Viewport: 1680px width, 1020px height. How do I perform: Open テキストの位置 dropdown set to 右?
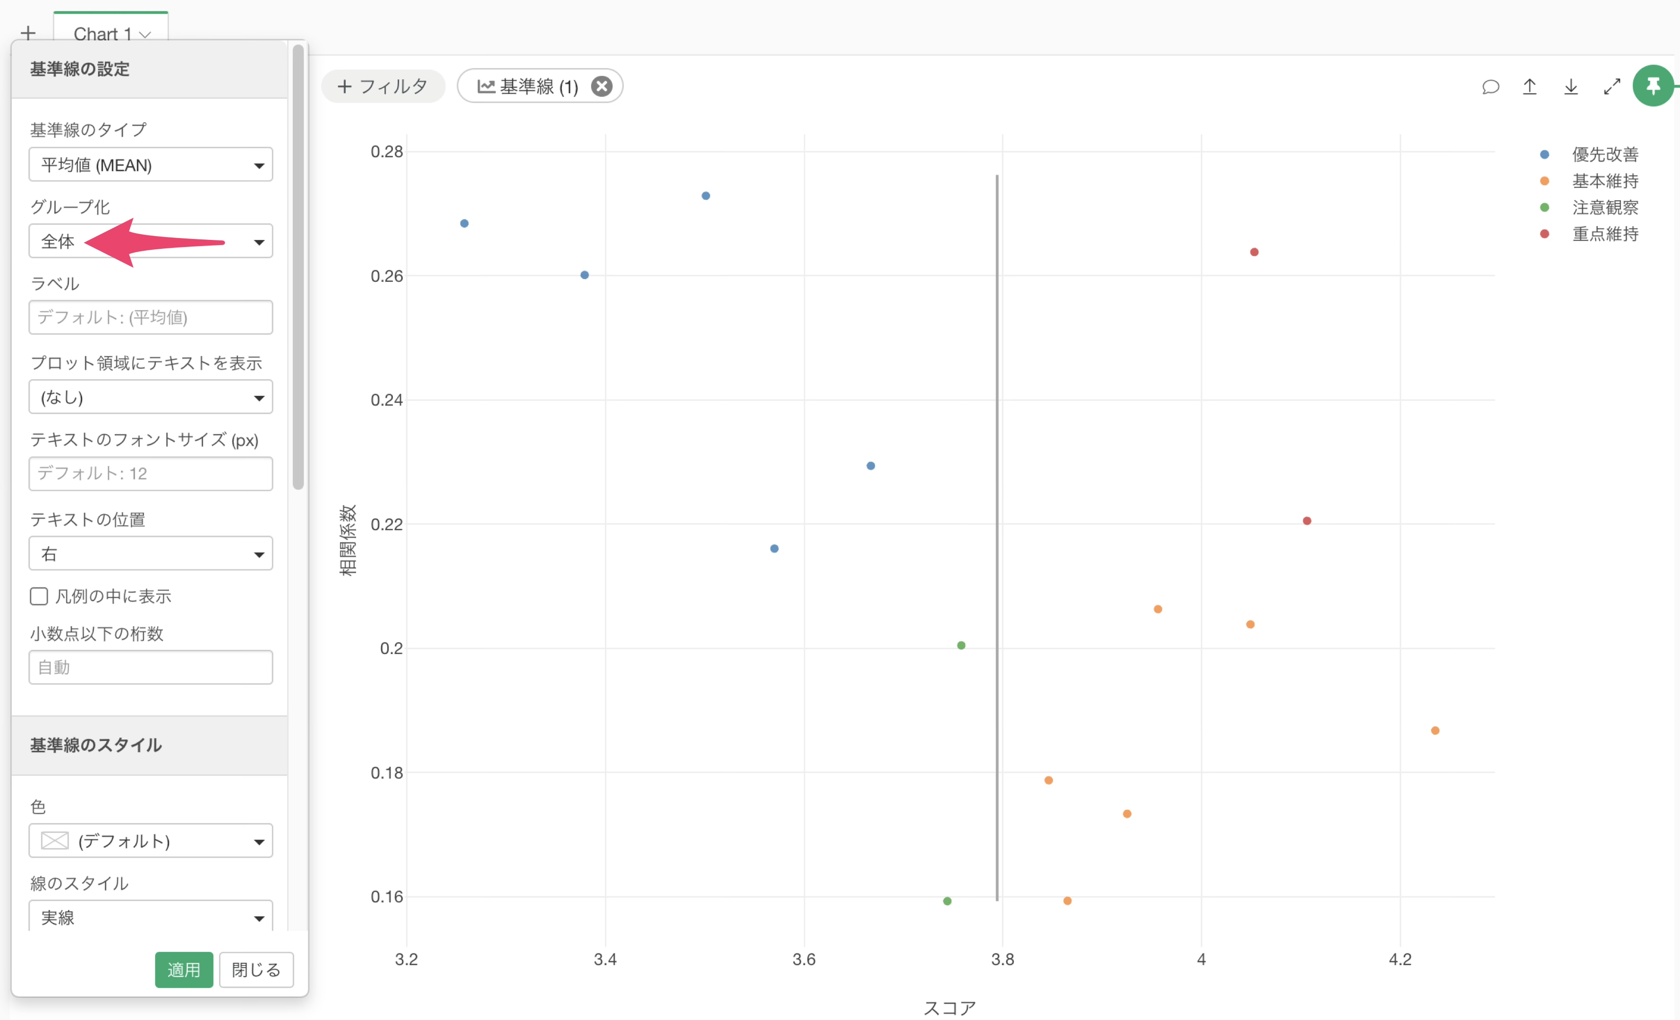[151, 553]
